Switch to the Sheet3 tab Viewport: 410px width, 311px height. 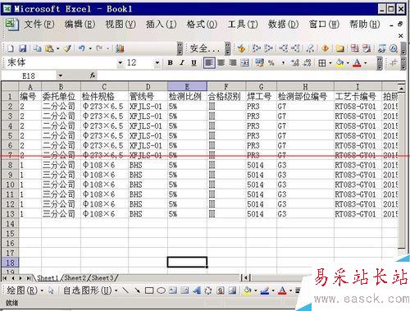point(102,278)
